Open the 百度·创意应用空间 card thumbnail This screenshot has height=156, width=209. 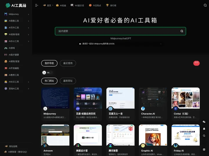click(88, 98)
